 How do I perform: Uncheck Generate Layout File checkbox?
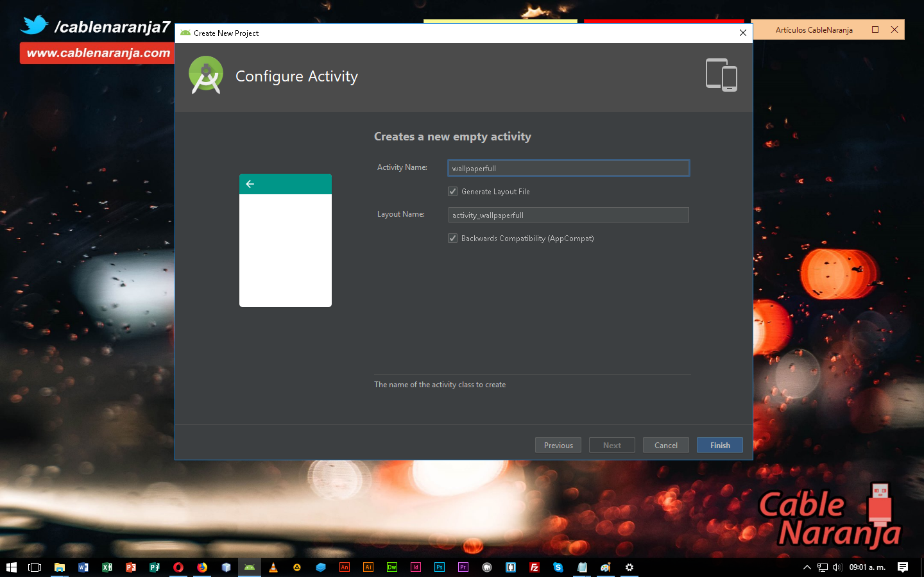pos(452,192)
